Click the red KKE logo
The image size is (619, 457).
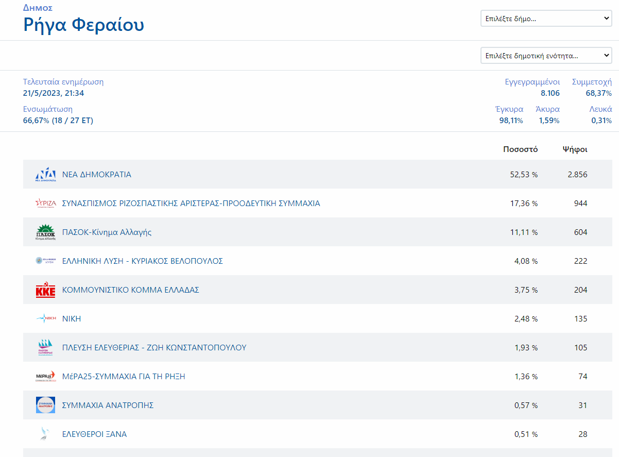point(45,290)
